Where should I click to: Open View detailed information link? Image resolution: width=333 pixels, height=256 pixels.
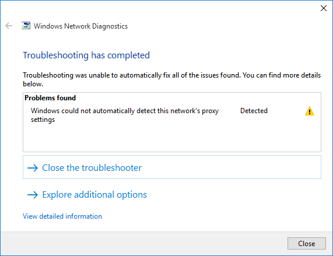point(62,216)
